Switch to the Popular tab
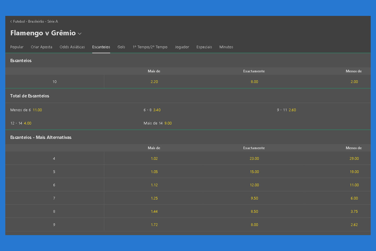The image size is (376, 251). [x=17, y=47]
